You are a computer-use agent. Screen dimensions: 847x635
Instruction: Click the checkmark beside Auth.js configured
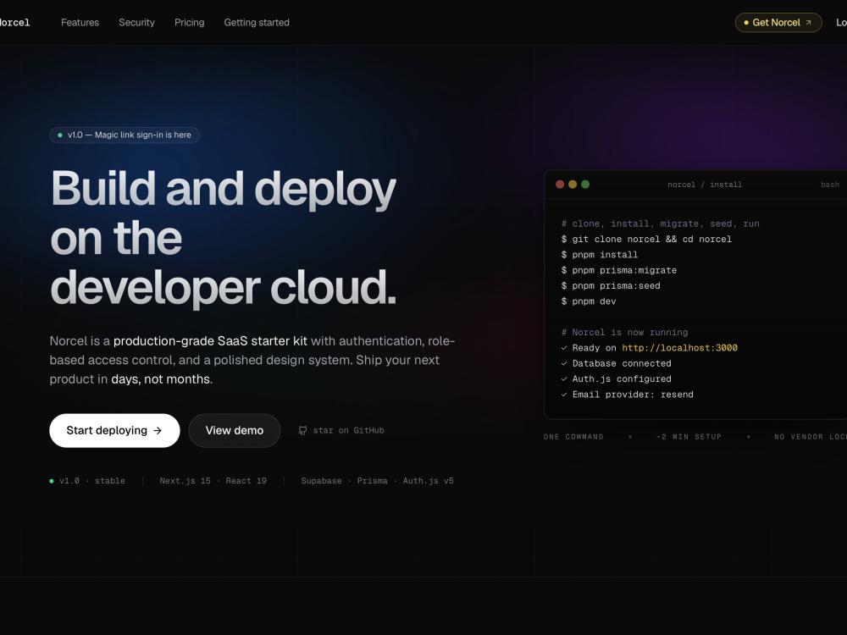tap(564, 379)
